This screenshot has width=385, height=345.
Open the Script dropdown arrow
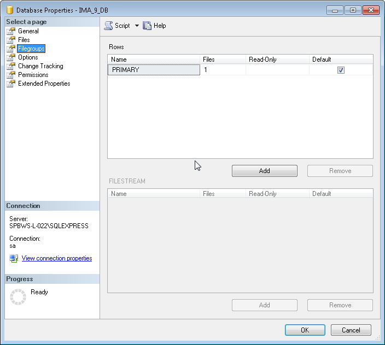tap(137, 26)
